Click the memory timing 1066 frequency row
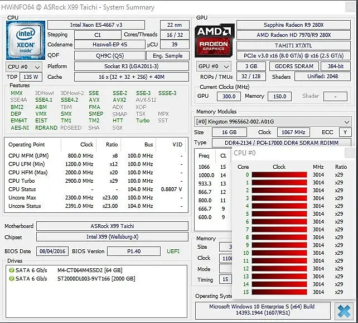The height and width of the screenshot is (323, 358). point(213,167)
